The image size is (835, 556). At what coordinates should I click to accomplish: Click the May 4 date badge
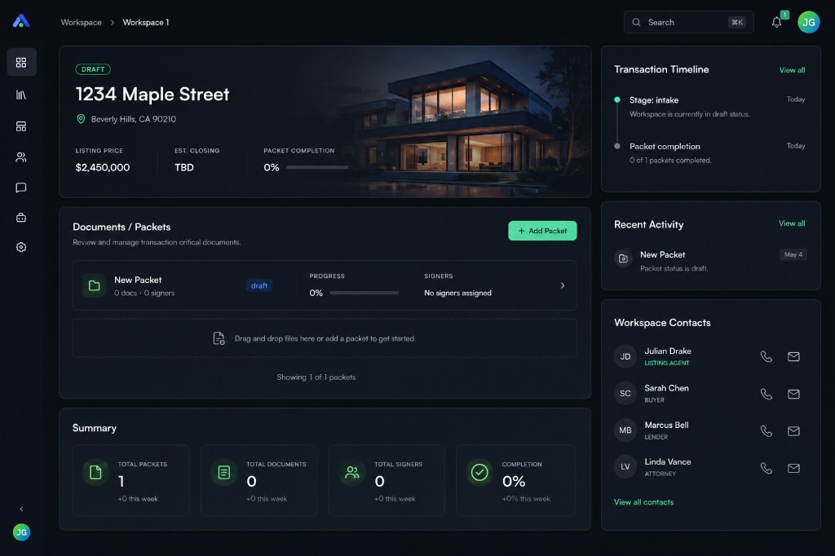pos(793,254)
